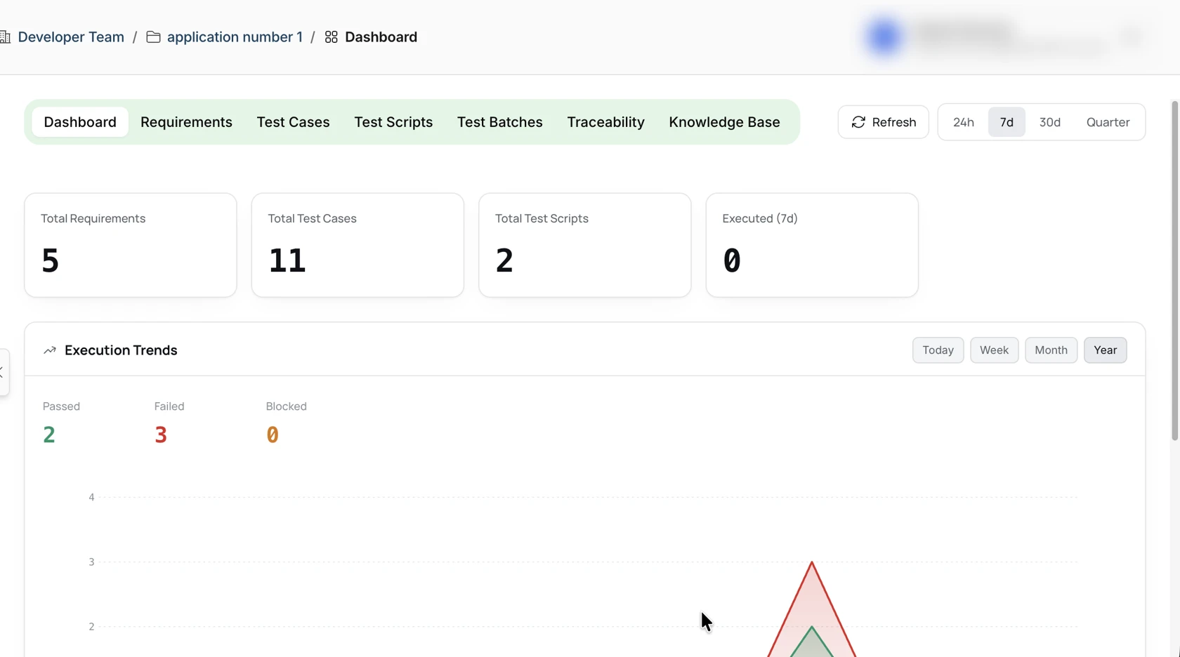Click the Total Test Scripts card

point(584,245)
